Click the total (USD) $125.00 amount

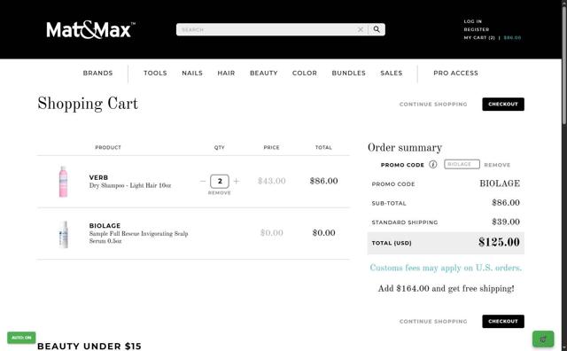click(499, 243)
